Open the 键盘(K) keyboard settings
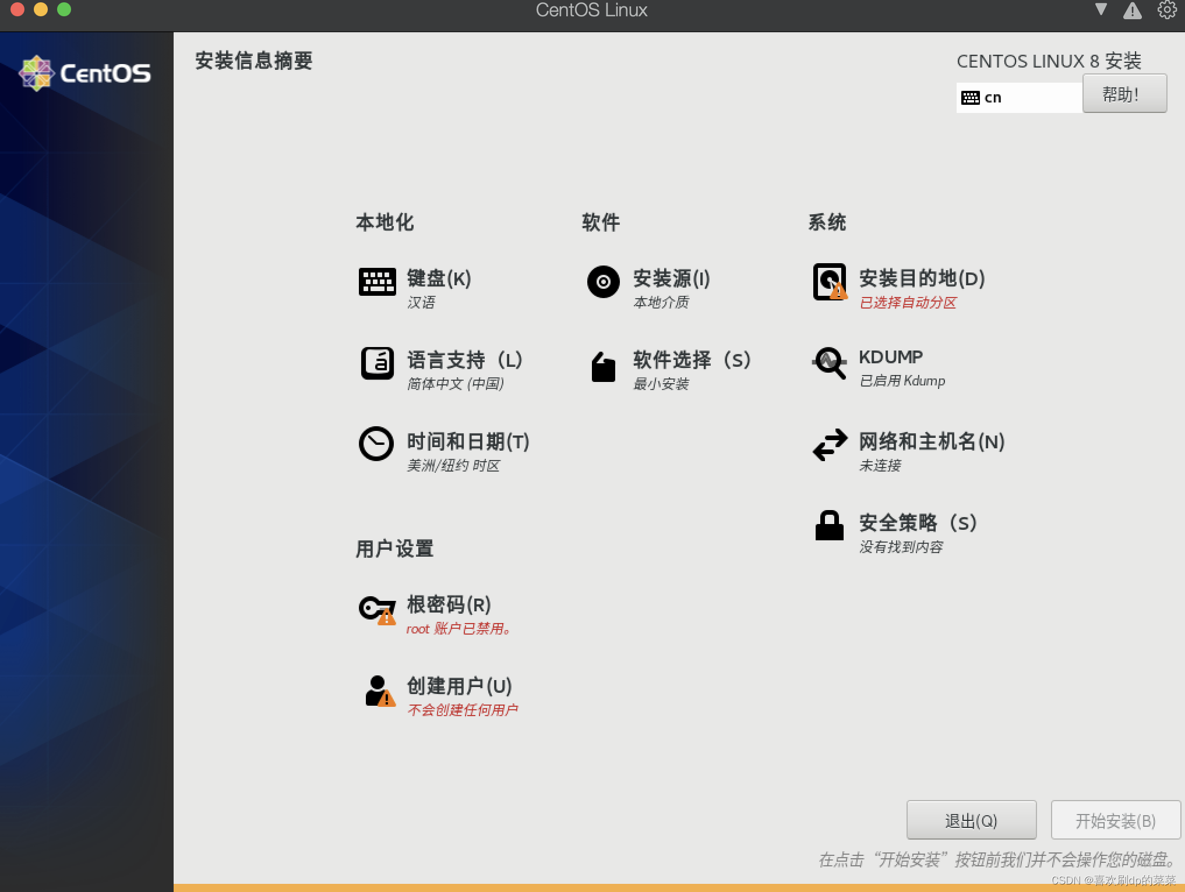Image resolution: width=1185 pixels, height=892 pixels. (440, 279)
